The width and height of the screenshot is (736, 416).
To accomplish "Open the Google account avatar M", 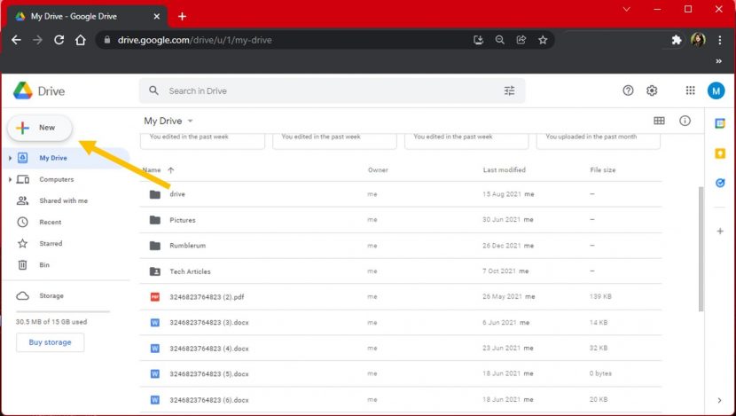I will click(x=716, y=90).
